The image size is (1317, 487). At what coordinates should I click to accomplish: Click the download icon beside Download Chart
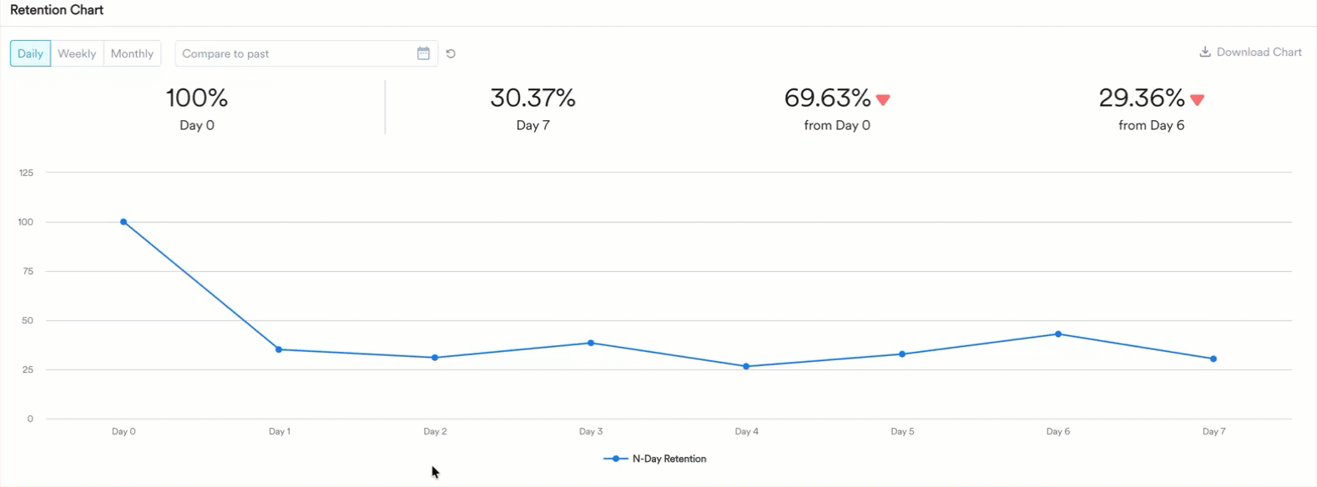pyautogui.click(x=1204, y=52)
